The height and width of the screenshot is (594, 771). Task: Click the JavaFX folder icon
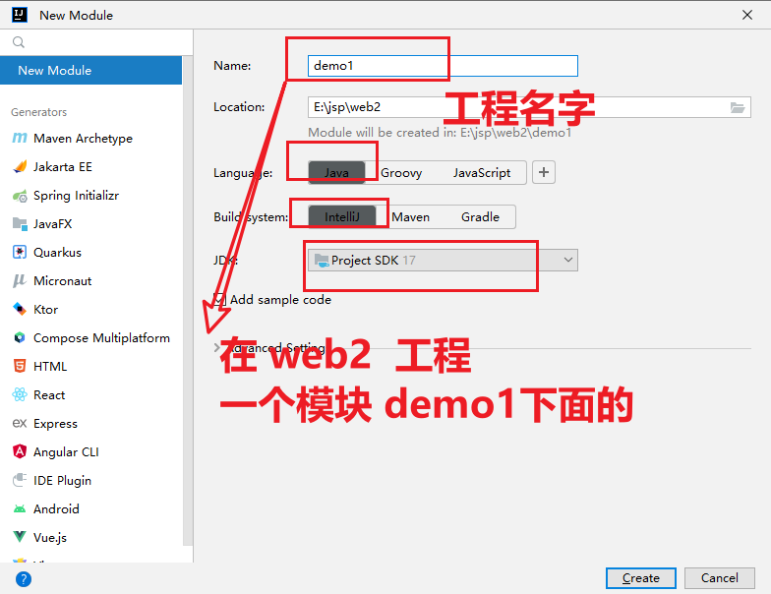(20, 224)
